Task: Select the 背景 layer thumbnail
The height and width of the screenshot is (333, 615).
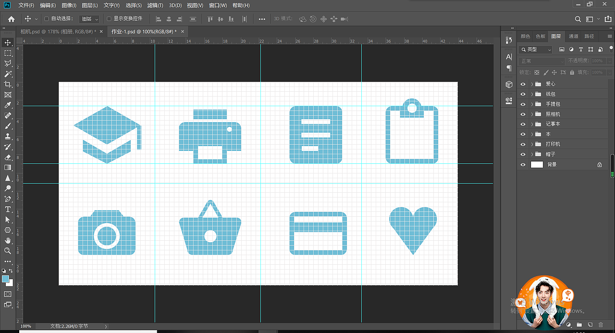Action: pos(537,164)
